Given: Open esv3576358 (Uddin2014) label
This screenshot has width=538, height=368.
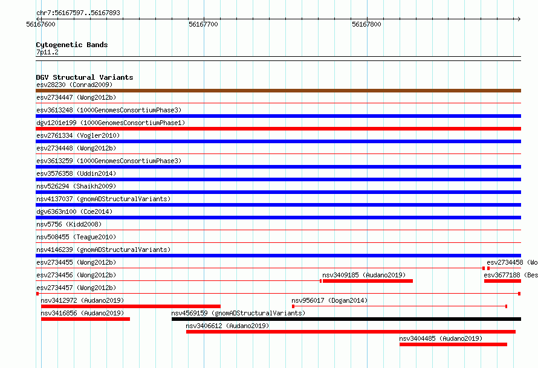Looking at the screenshot, I should click(76, 173).
